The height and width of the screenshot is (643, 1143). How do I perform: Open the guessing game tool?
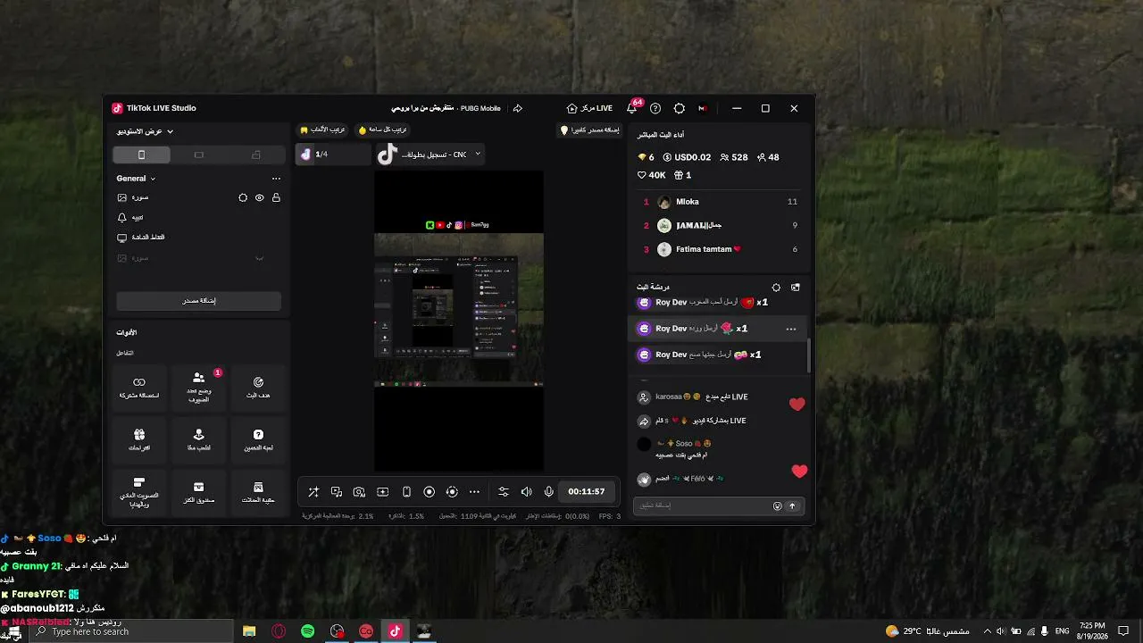258,440
